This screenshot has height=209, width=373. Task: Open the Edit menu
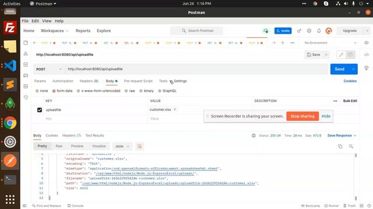(x=35, y=21)
